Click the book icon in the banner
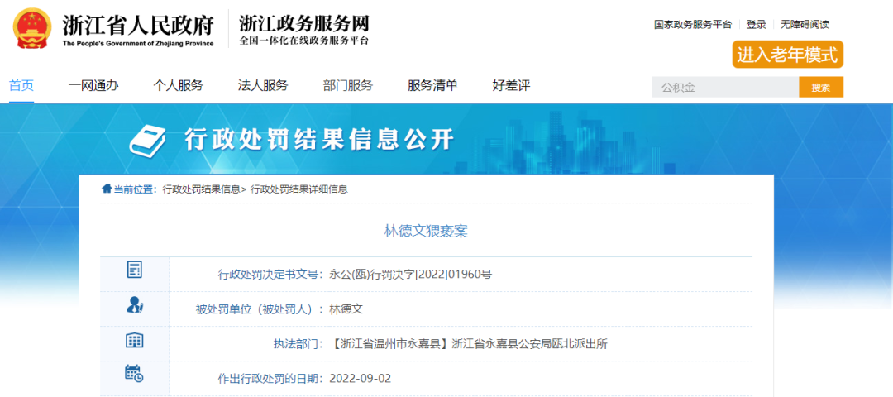 click(147, 140)
